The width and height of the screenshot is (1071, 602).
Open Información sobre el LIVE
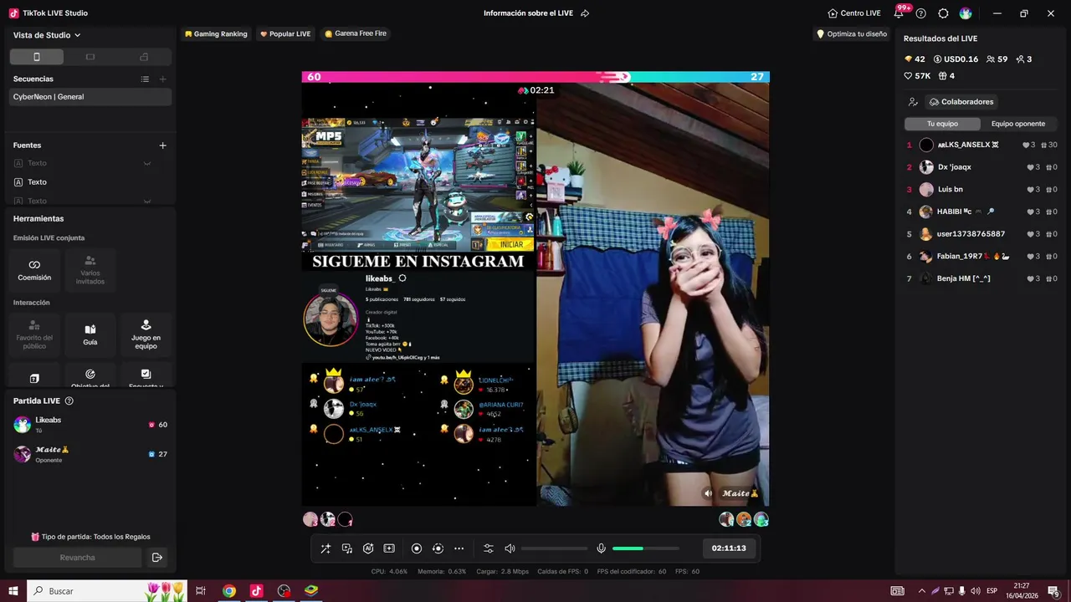528,13
